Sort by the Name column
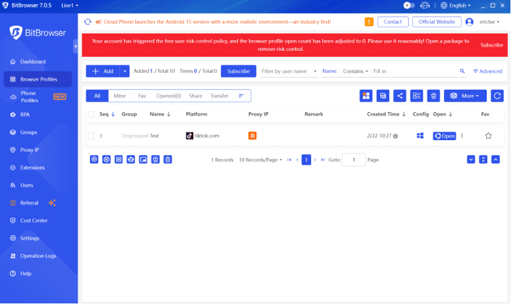This screenshot has height=304, width=511. tap(160, 114)
